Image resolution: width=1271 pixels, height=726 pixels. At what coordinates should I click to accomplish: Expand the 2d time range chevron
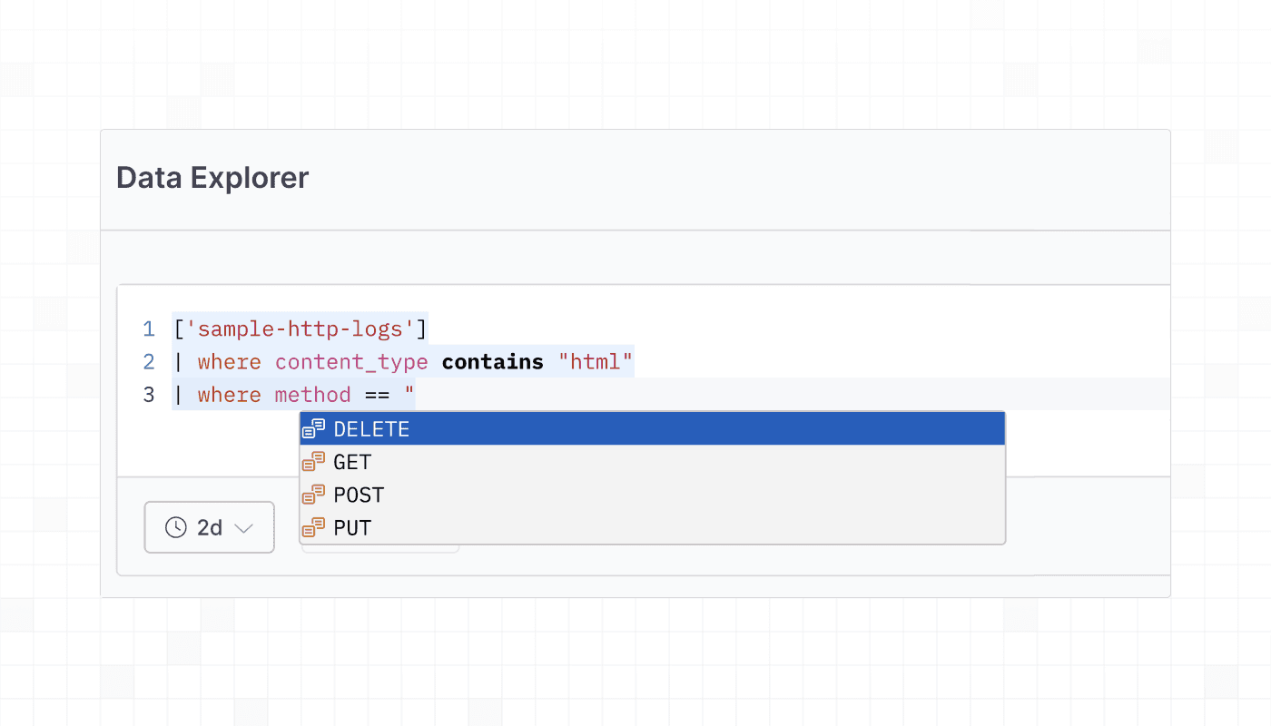click(243, 528)
